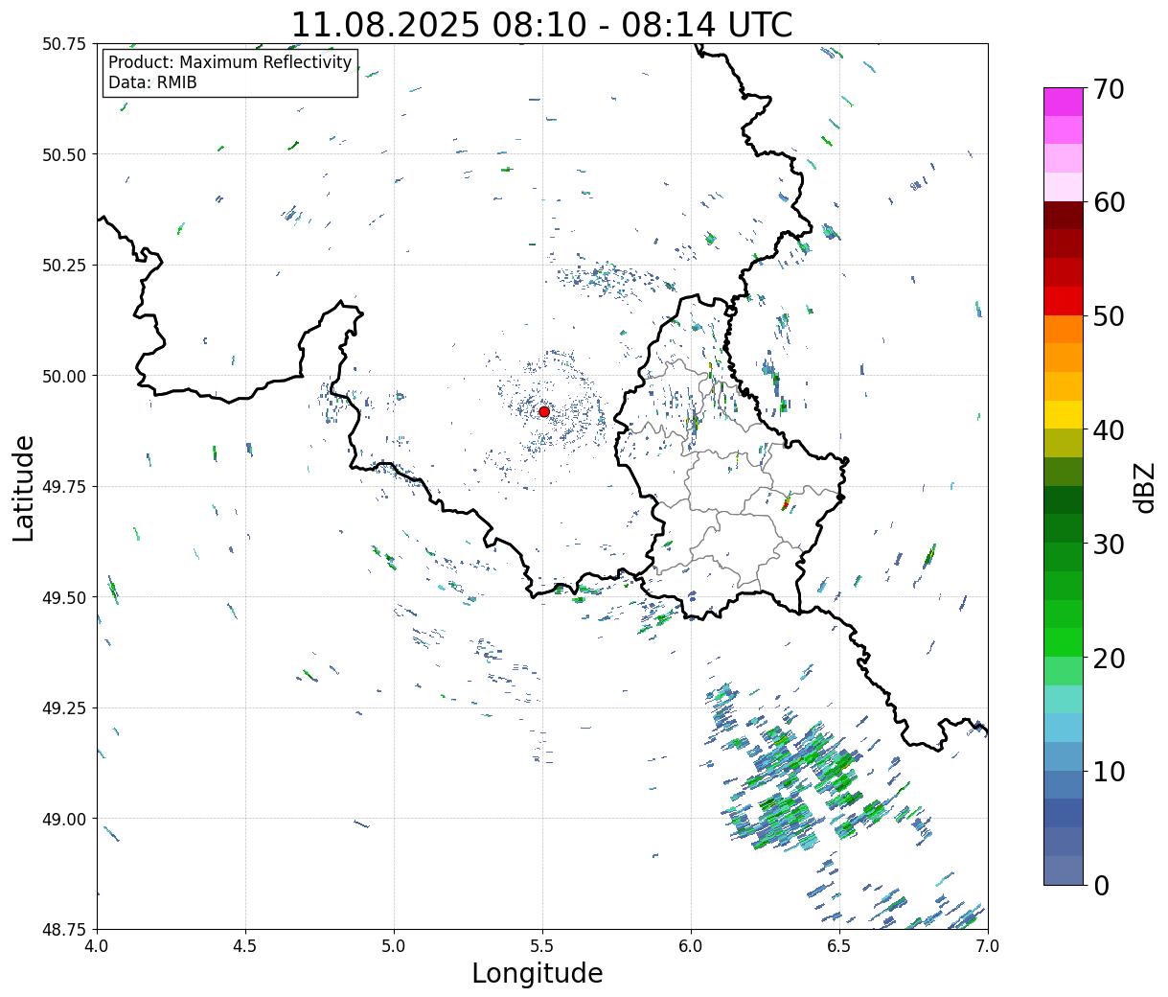Click the bright red colorbar segment above 50
The image size is (1168, 997).
pyautogui.click(x=1063, y=301)
